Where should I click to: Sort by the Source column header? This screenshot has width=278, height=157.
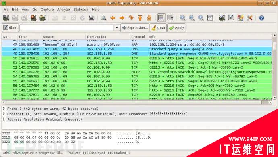[64, 37]
